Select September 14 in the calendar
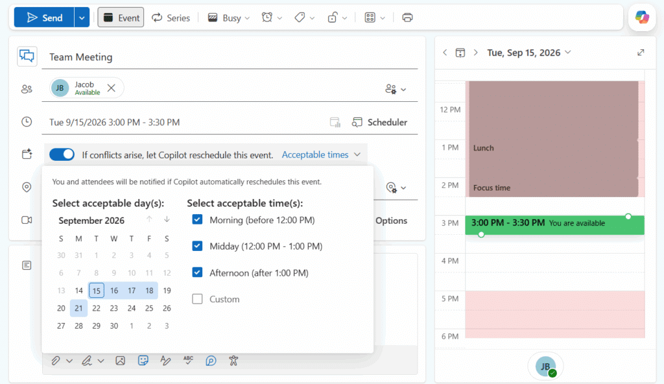 point(78,291)
